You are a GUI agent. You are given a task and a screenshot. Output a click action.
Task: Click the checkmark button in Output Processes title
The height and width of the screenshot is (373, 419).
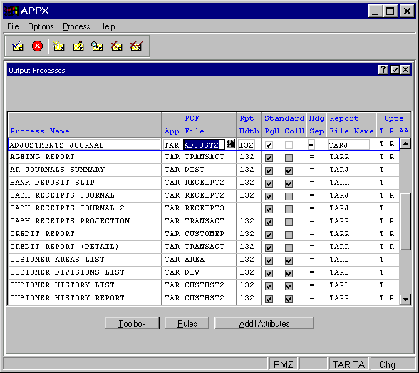pyautogui.click(x=395, y=70)
